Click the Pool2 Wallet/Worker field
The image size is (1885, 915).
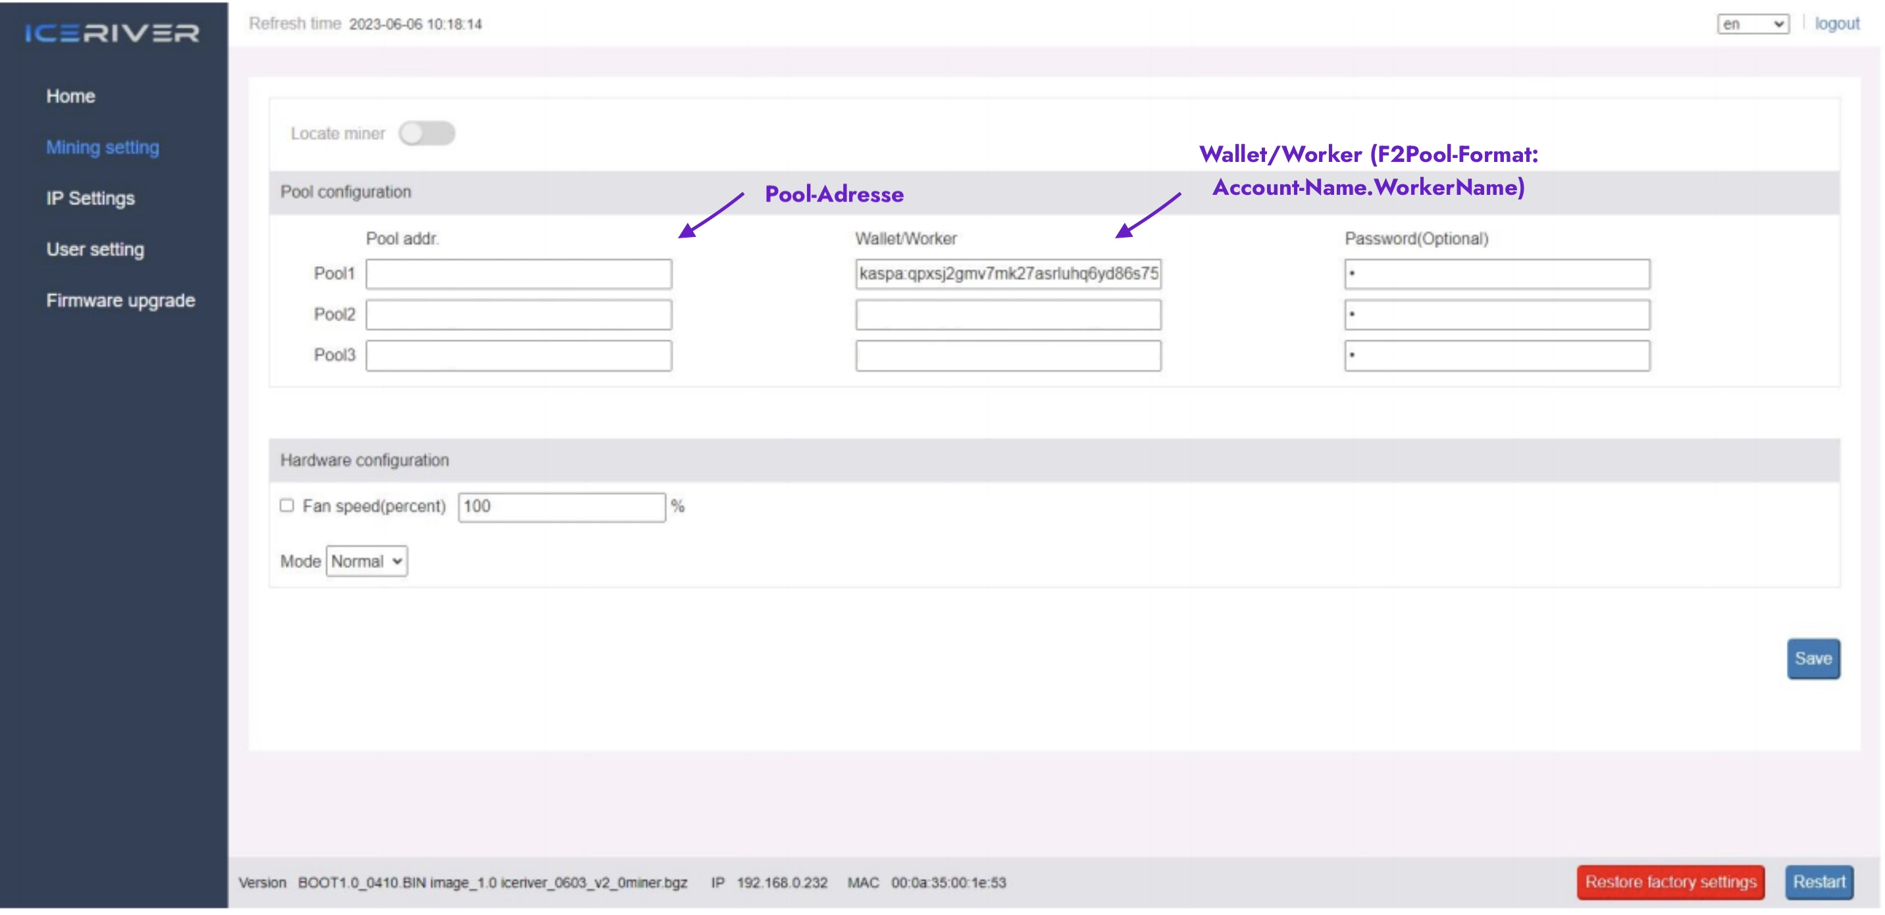click(1008, 315)
